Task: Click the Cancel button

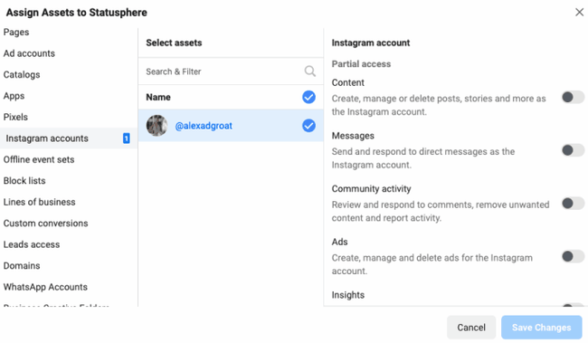Action: [x=471, y=328]
